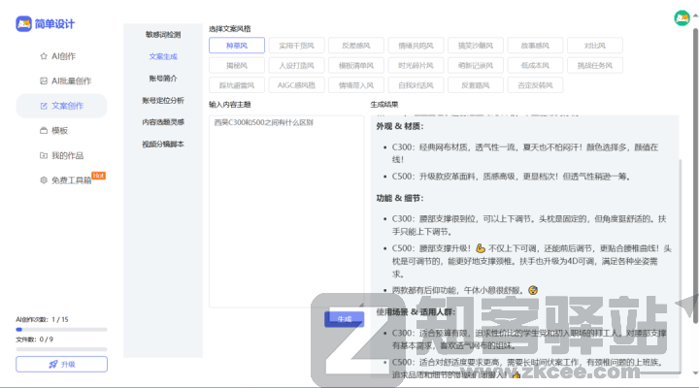Click the 'C300: 经典网布材质' bullet text

(x=525, y=153)
